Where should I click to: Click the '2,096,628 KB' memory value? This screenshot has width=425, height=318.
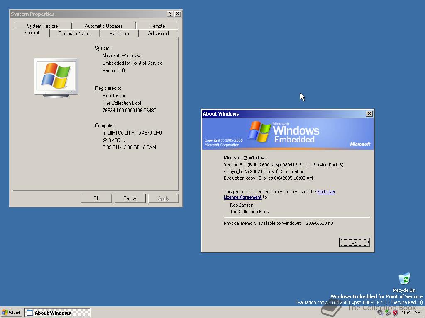coord(320,223)
